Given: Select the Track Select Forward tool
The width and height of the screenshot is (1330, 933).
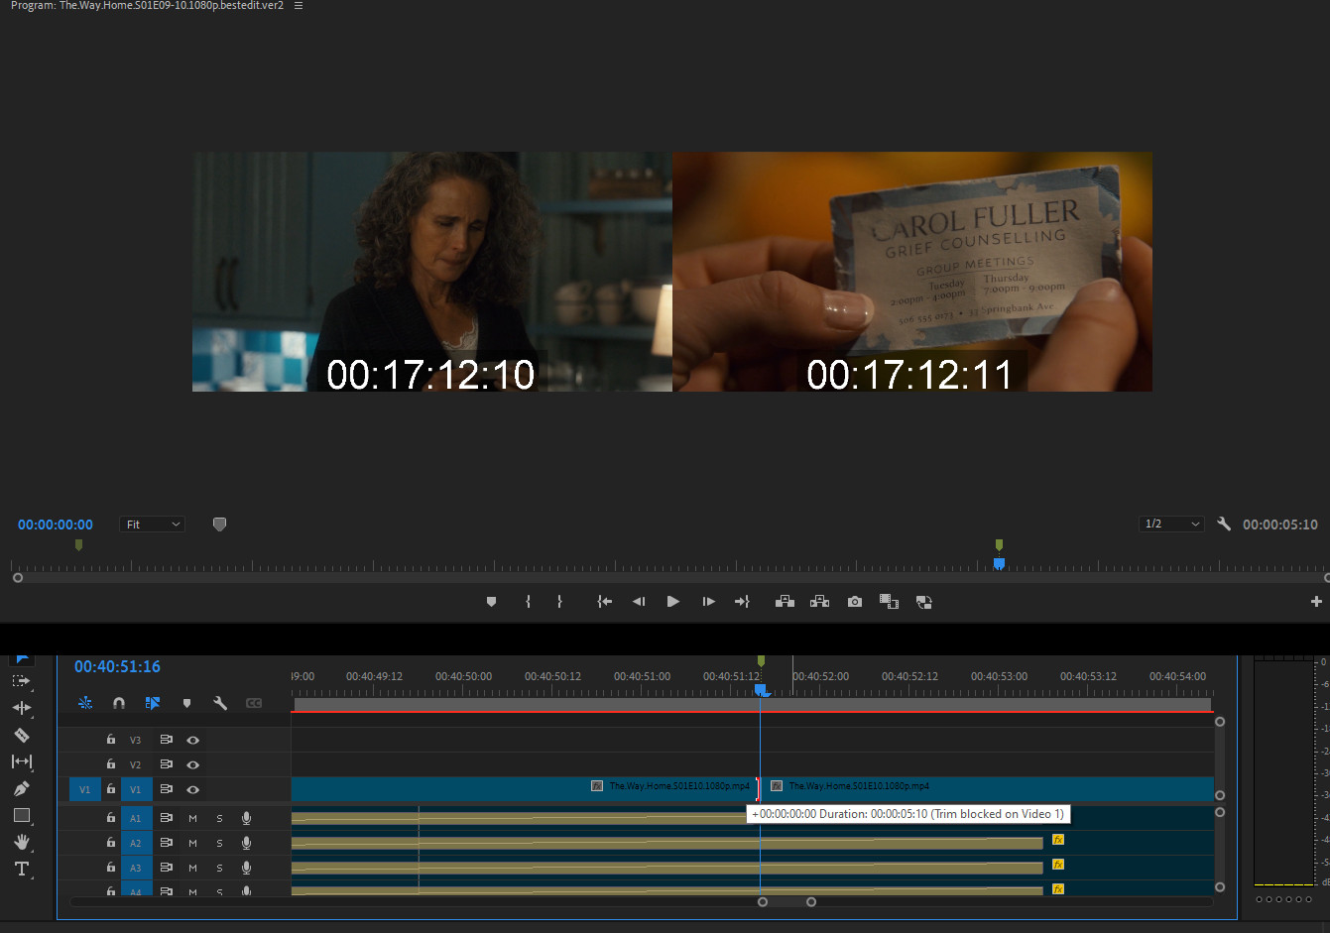Looking at the screenshot, I should pyautogui.click(x=21, y=681).
